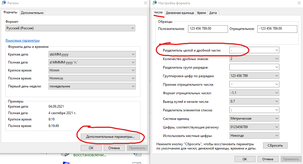Click Отмена in the Регион dialog
303x164 pixels.
click(114, 148)
